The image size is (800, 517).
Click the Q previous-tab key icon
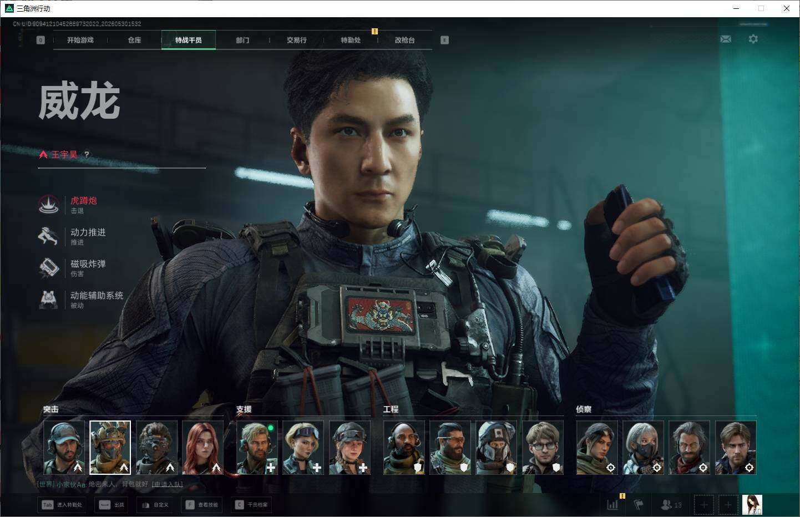[40, 40]
